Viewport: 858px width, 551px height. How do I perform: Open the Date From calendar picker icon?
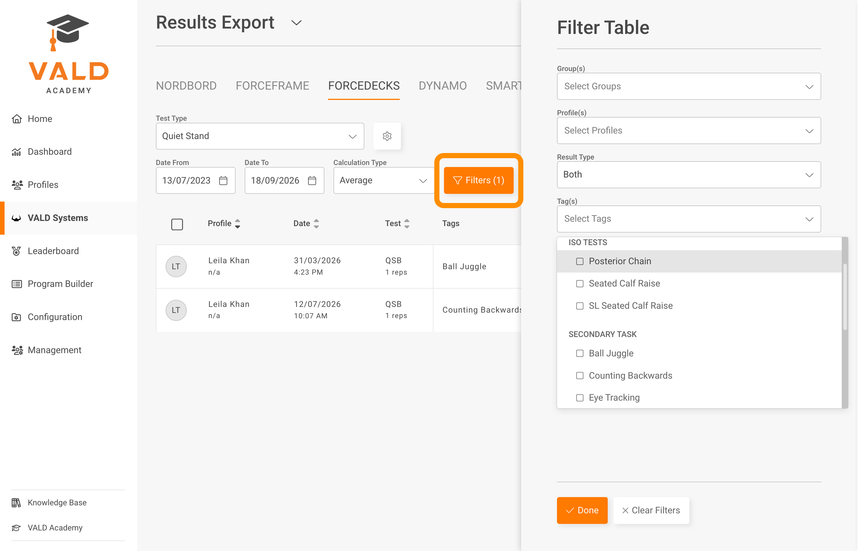click(223, 180)
